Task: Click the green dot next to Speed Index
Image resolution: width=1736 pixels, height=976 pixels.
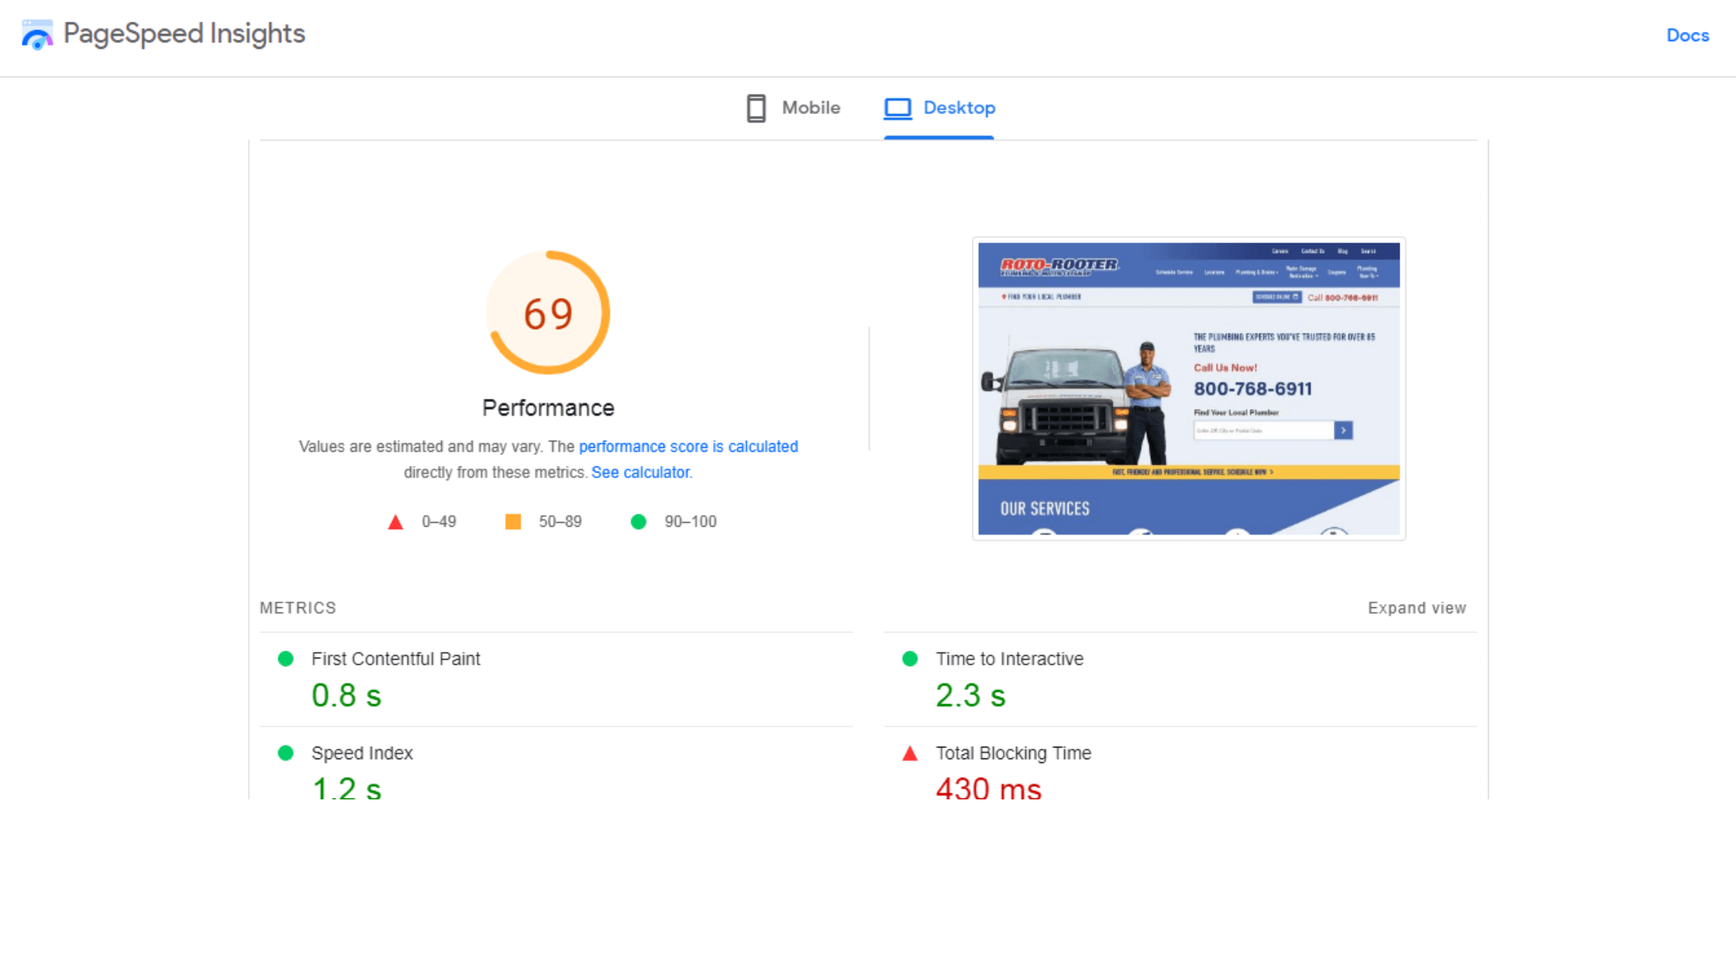Action: coord(283,753)
